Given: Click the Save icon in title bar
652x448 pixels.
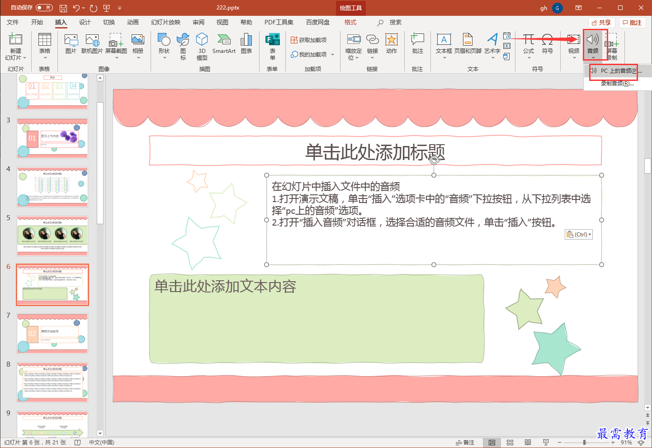Looking at the screenshot, I should click(x=63, y=8).
